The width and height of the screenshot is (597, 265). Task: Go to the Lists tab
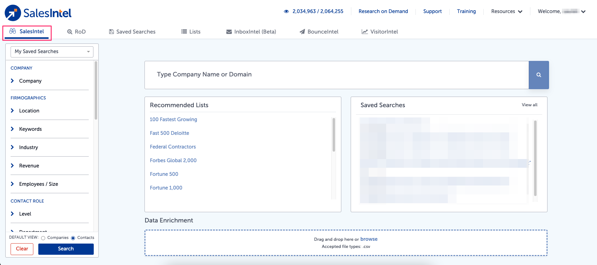[x=191, y=32]
